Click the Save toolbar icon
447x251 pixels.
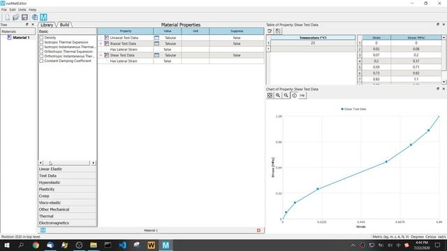[24, 17]
